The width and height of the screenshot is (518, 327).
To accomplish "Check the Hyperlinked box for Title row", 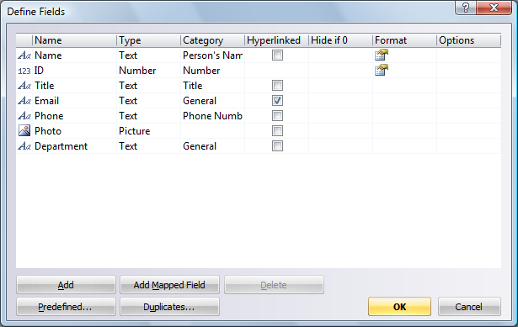I will tap(277, 86).
